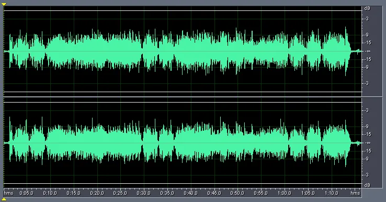Click the 0:25.0 mark on time ruler
The image size is (386, 202).
click(120, 193)
